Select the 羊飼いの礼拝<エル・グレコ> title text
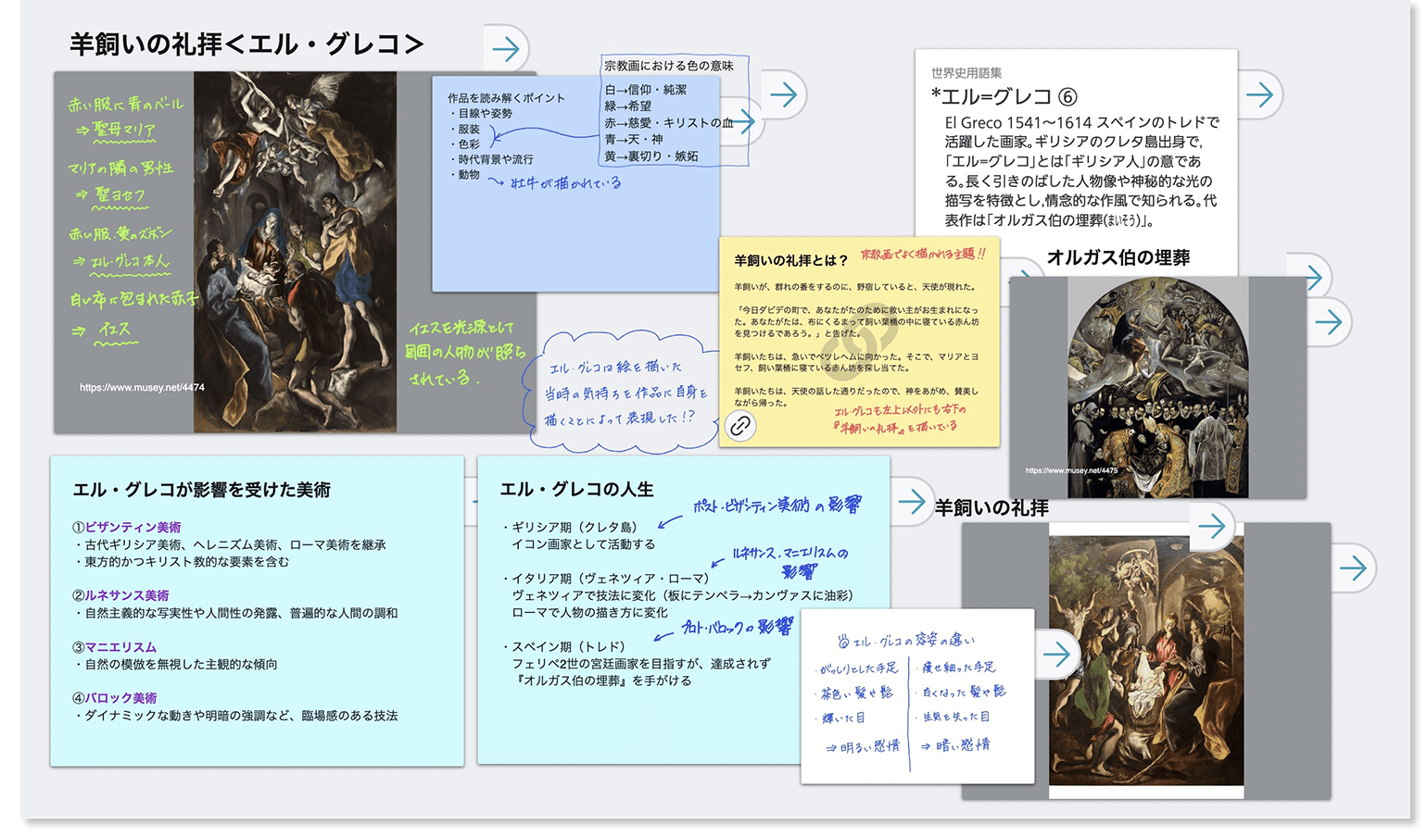1427x837 pixels. click(246, 44)
